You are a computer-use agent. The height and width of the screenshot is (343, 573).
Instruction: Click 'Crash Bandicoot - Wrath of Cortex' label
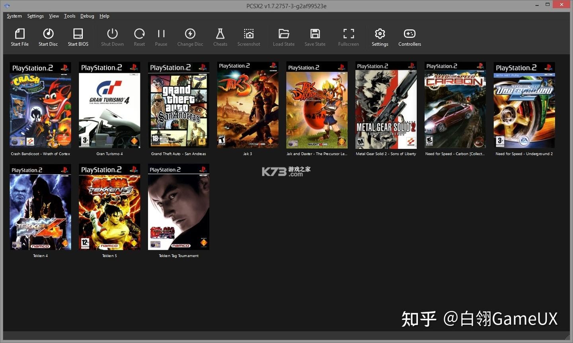tap(41, 154)
